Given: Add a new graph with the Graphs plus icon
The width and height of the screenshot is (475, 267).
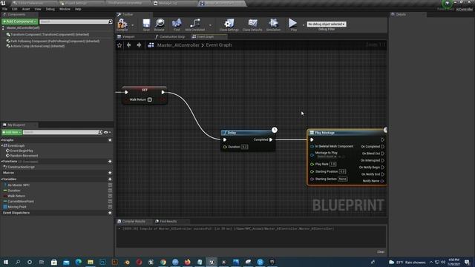Looking at the screenshot, I should click(x=110, y=140).
